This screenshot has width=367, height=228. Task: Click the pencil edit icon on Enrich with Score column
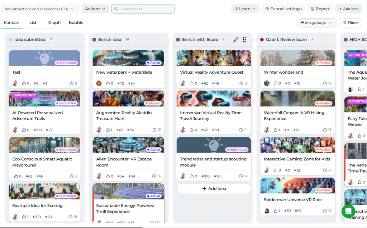[x=236, y=40]
